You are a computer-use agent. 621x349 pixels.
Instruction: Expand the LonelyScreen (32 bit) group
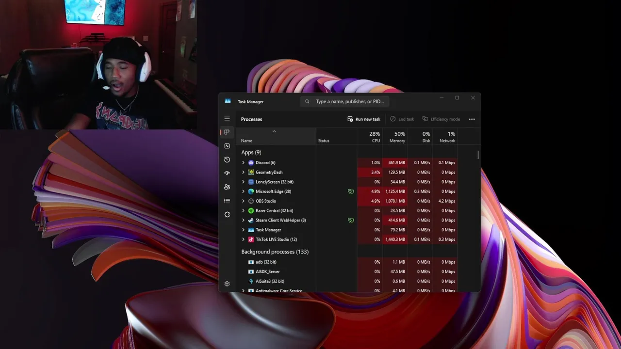point(243,182)
